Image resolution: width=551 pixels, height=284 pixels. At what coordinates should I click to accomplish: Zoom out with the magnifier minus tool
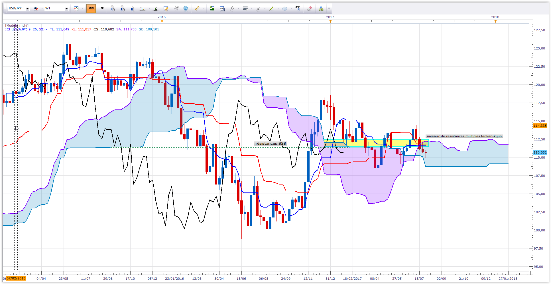[123, 9]
